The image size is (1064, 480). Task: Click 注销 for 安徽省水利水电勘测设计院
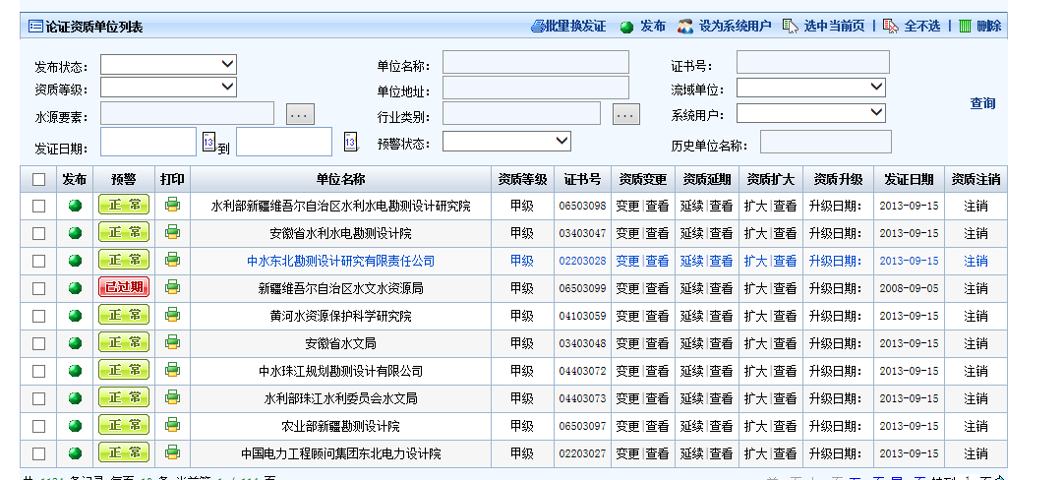point(975,233)
